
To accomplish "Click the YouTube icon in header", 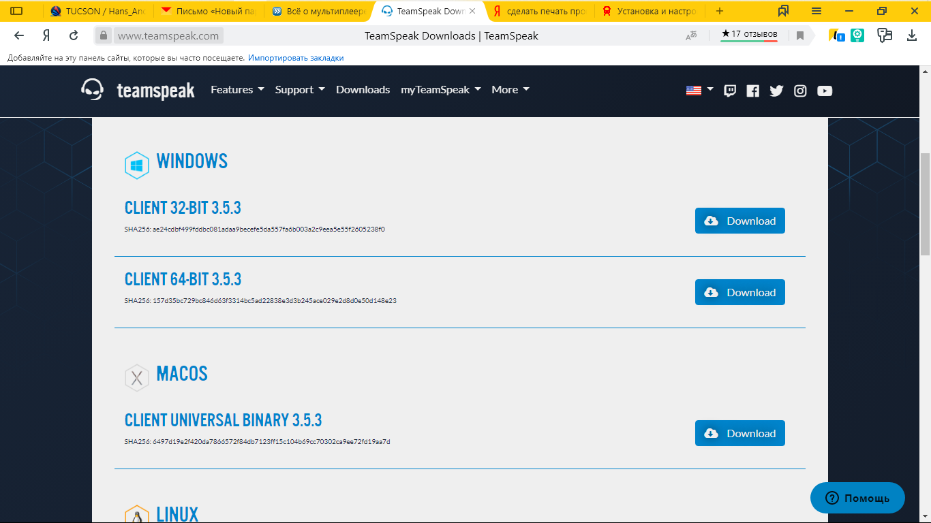I will tap(825, 91).
